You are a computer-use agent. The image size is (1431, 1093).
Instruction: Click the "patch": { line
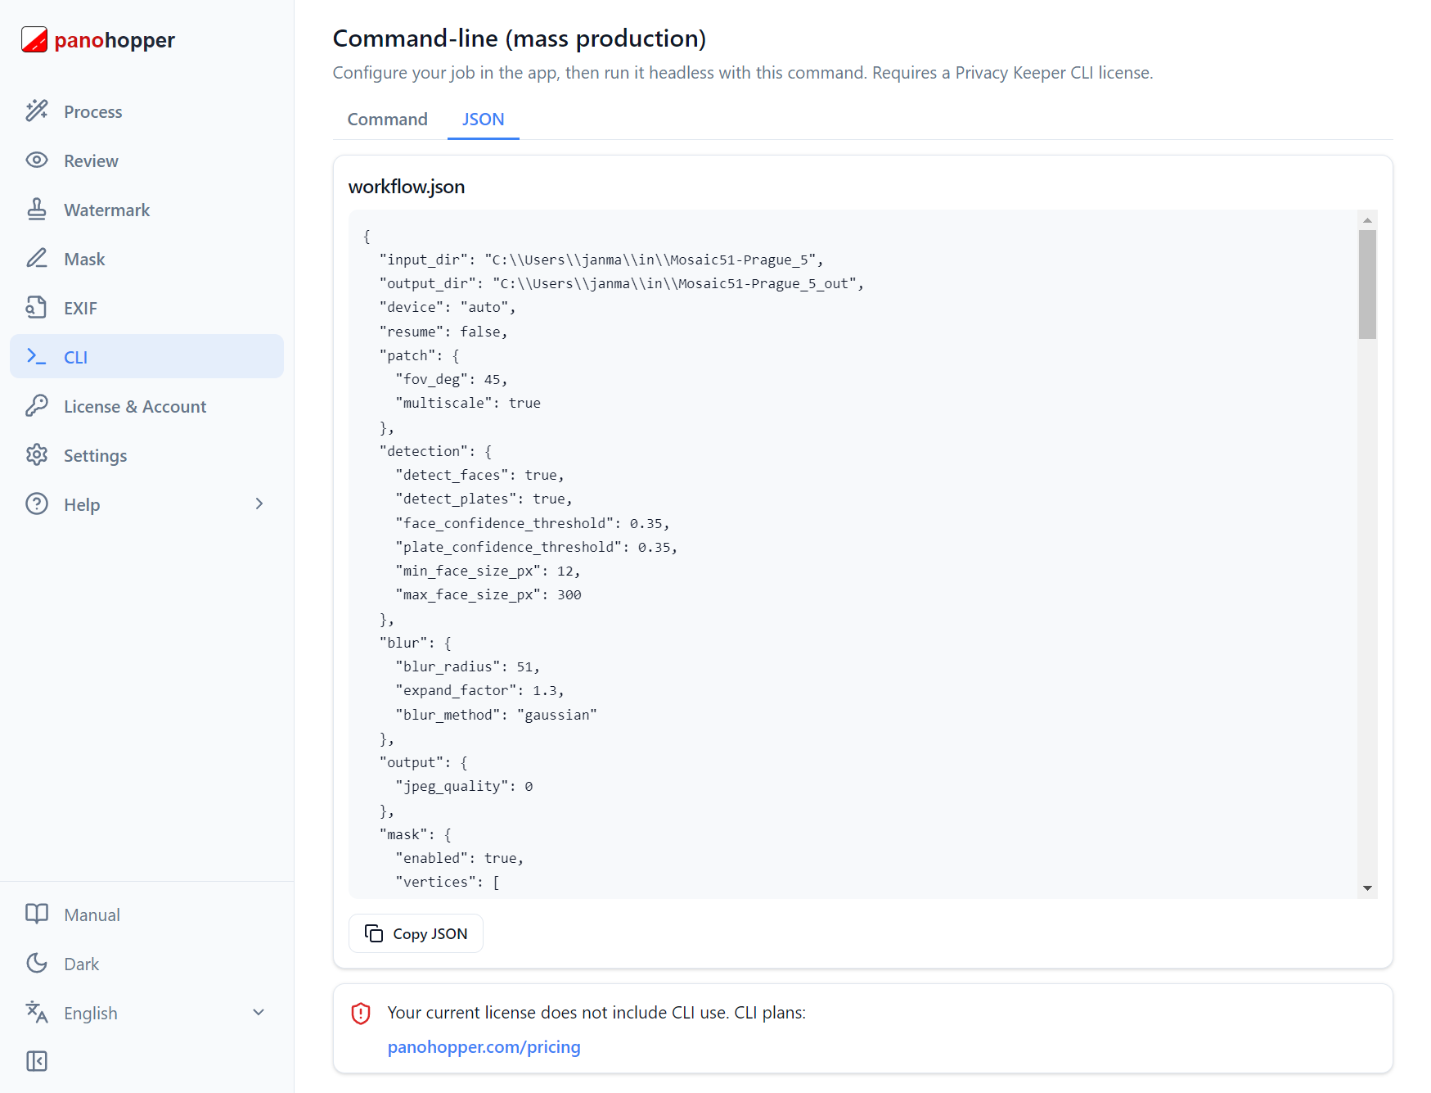point(420,355)
